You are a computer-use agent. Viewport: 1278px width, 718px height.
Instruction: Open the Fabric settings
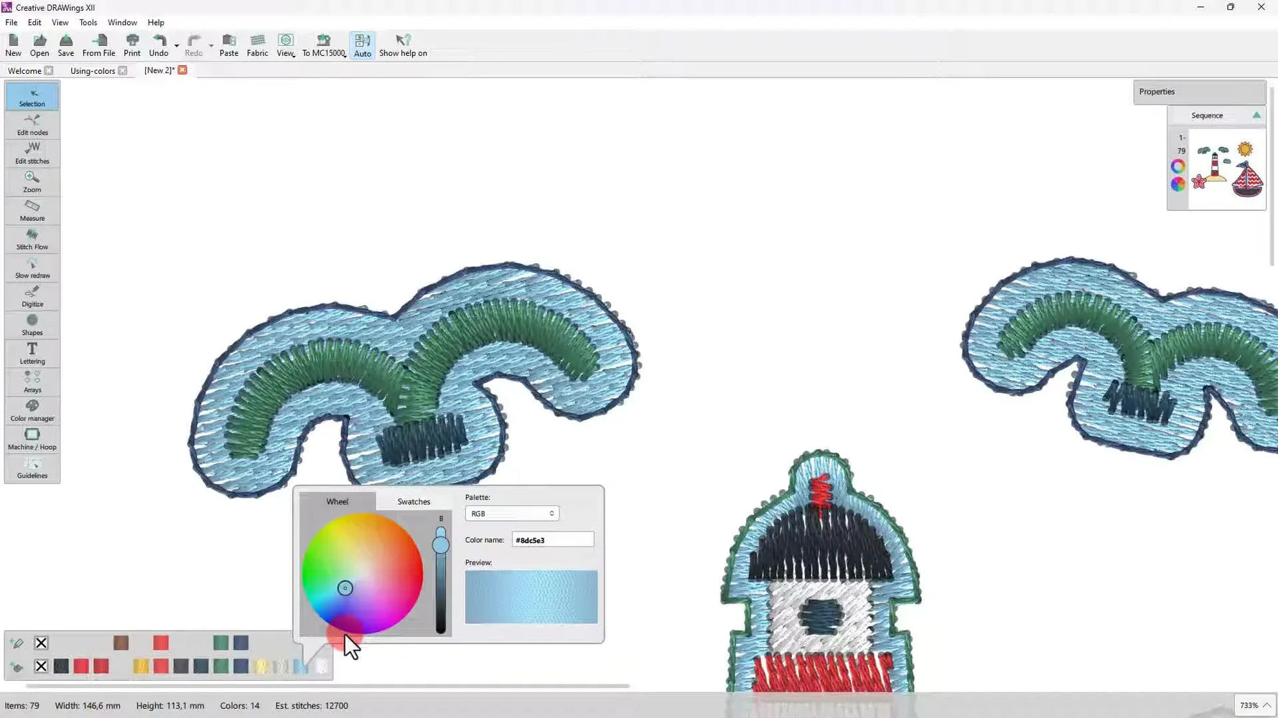tap(257, 44)
